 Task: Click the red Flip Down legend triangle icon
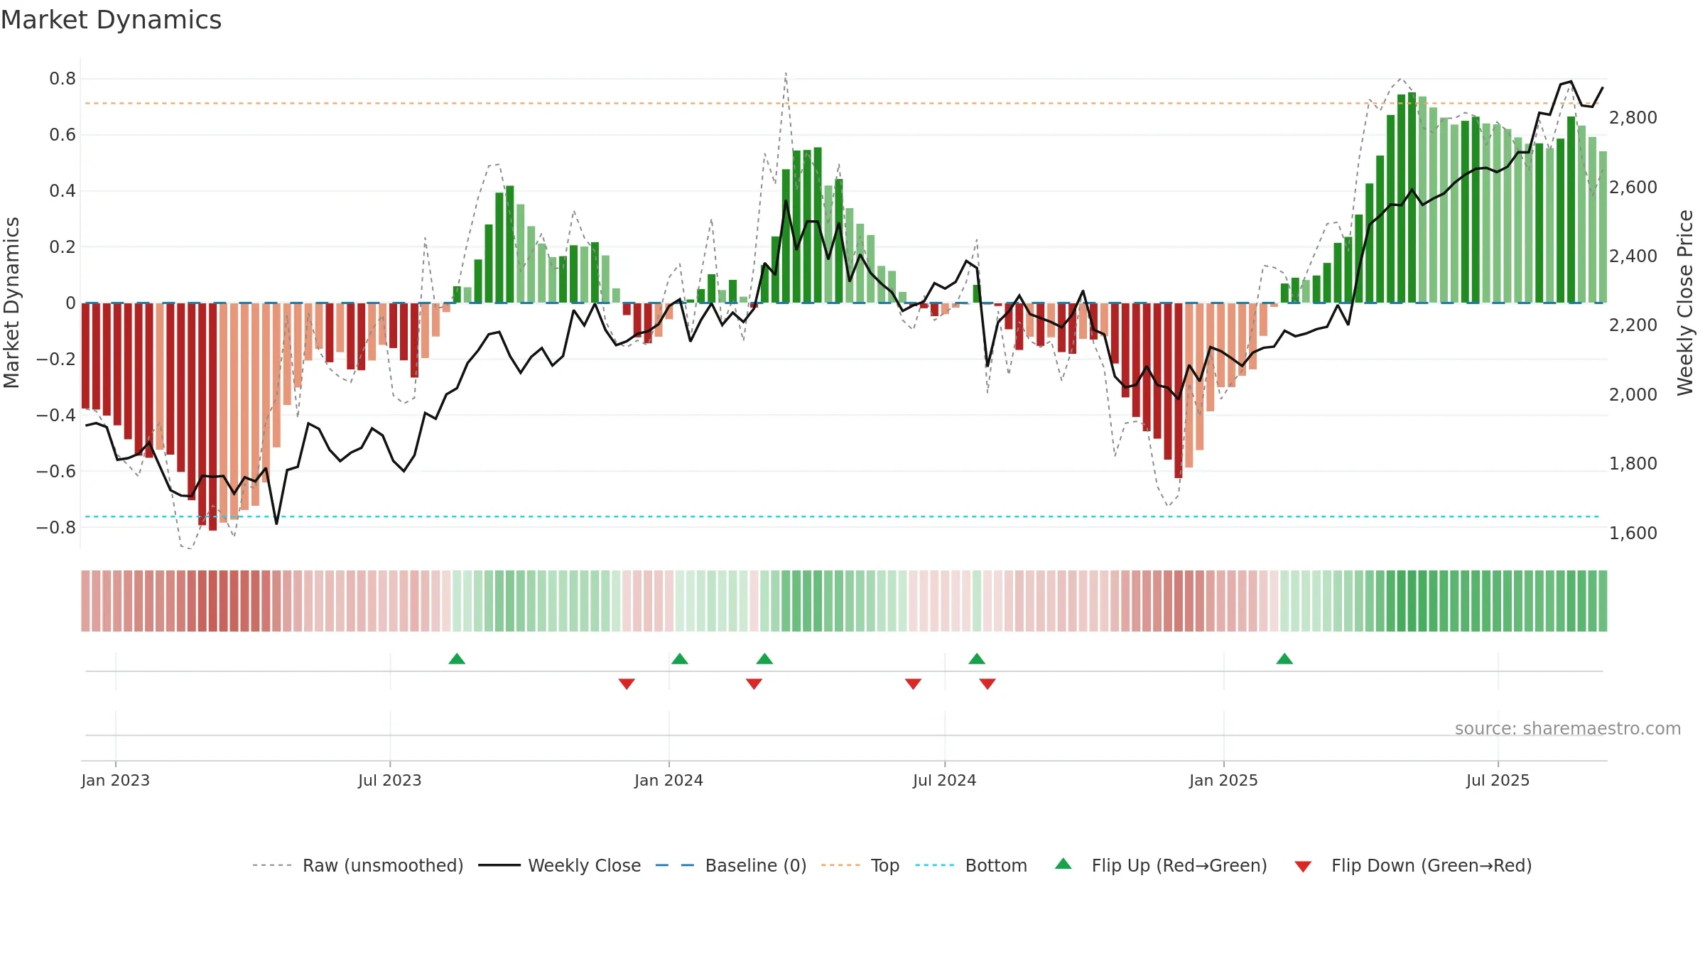coord(1303,867)
